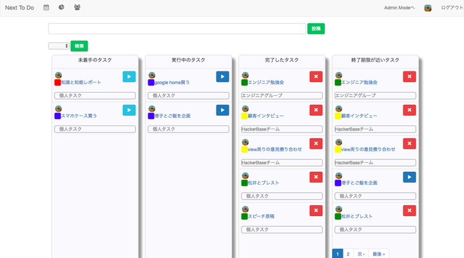Click the user avatar in navbar
The width and height of the screenshot is (464, 258).
coord(428,8)
